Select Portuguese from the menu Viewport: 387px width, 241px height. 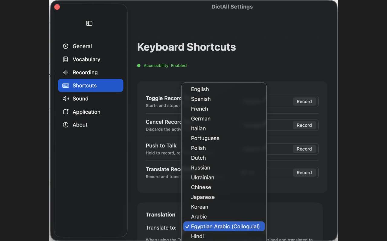[205, 138]
